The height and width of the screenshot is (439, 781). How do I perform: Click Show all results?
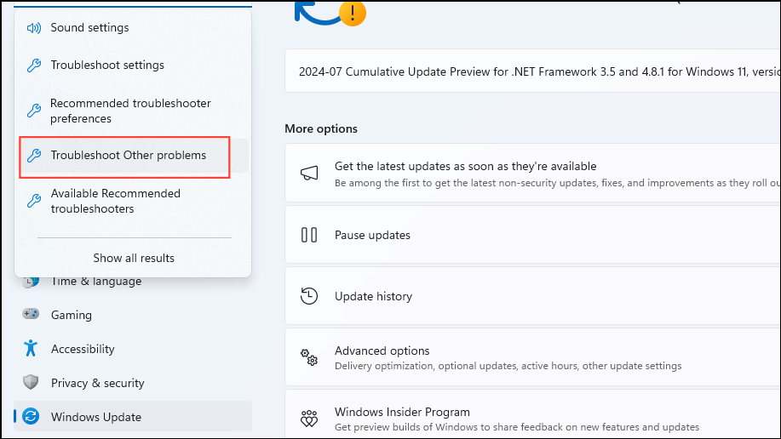134,258
